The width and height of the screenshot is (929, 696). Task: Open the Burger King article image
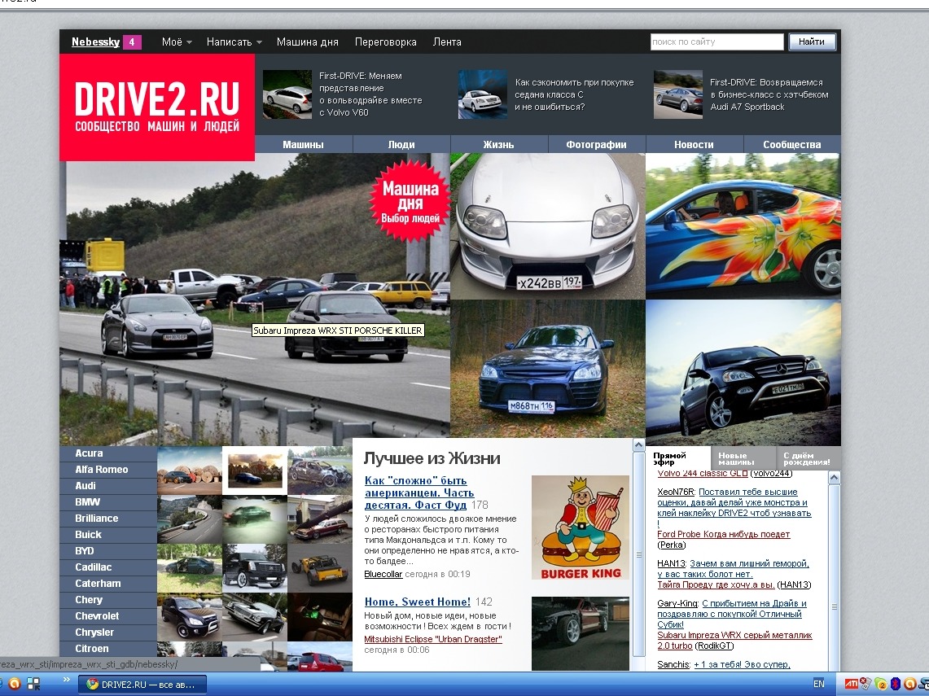pyautogui.click(x=580, y=527)
